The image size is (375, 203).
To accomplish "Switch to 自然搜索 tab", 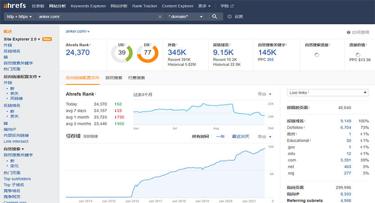I will tap(114, 78).
